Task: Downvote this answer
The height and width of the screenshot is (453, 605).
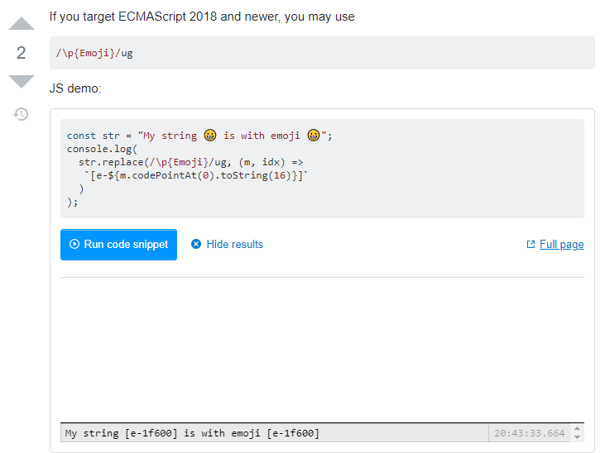Action: 22,81
